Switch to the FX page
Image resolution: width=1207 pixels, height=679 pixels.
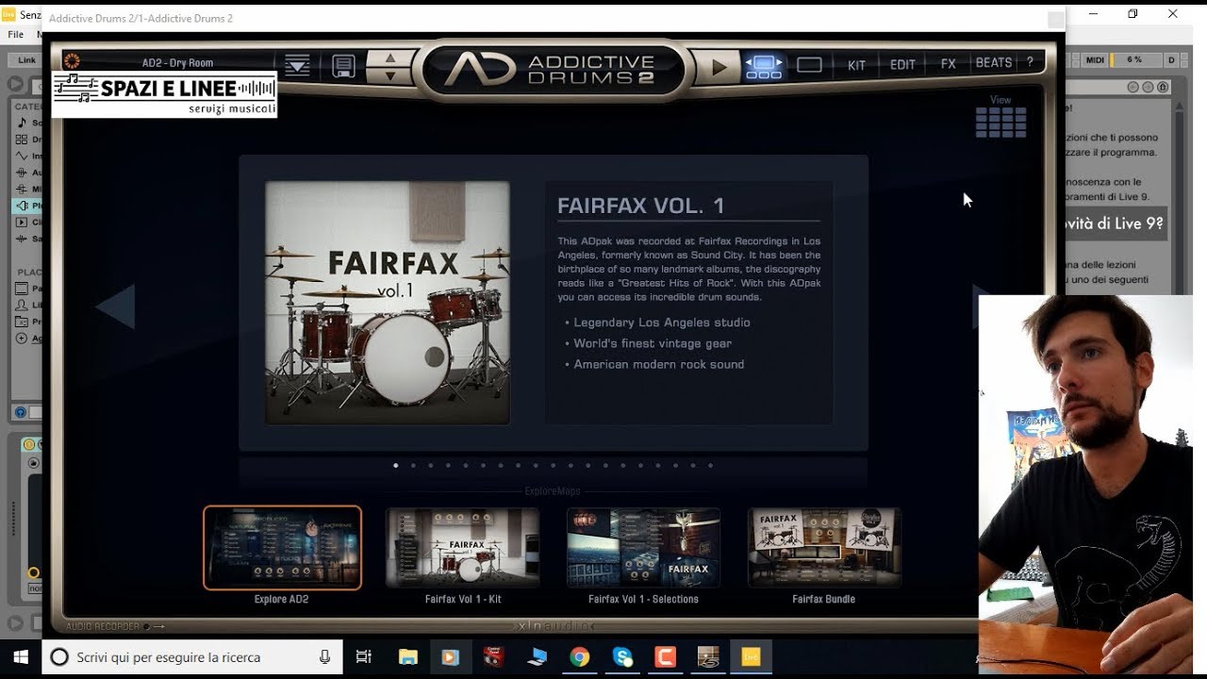click(948, 64)
